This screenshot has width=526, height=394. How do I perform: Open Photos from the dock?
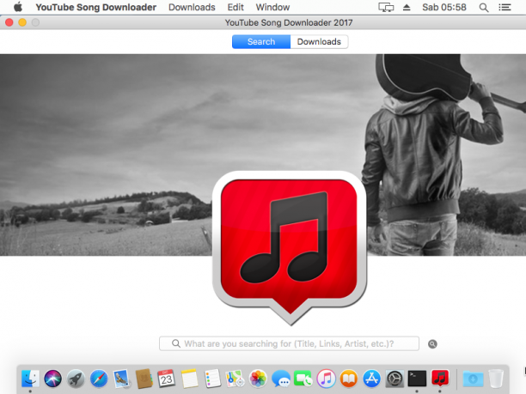tap(258, 379)
